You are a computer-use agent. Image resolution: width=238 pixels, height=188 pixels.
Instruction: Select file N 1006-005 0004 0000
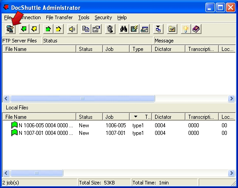pos(46,125)
